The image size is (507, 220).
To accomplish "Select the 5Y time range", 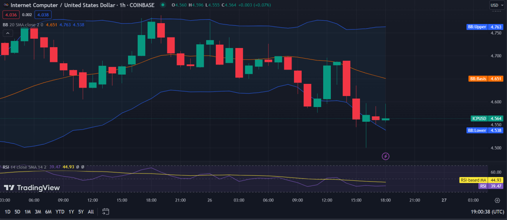I will tap(81, 212).
